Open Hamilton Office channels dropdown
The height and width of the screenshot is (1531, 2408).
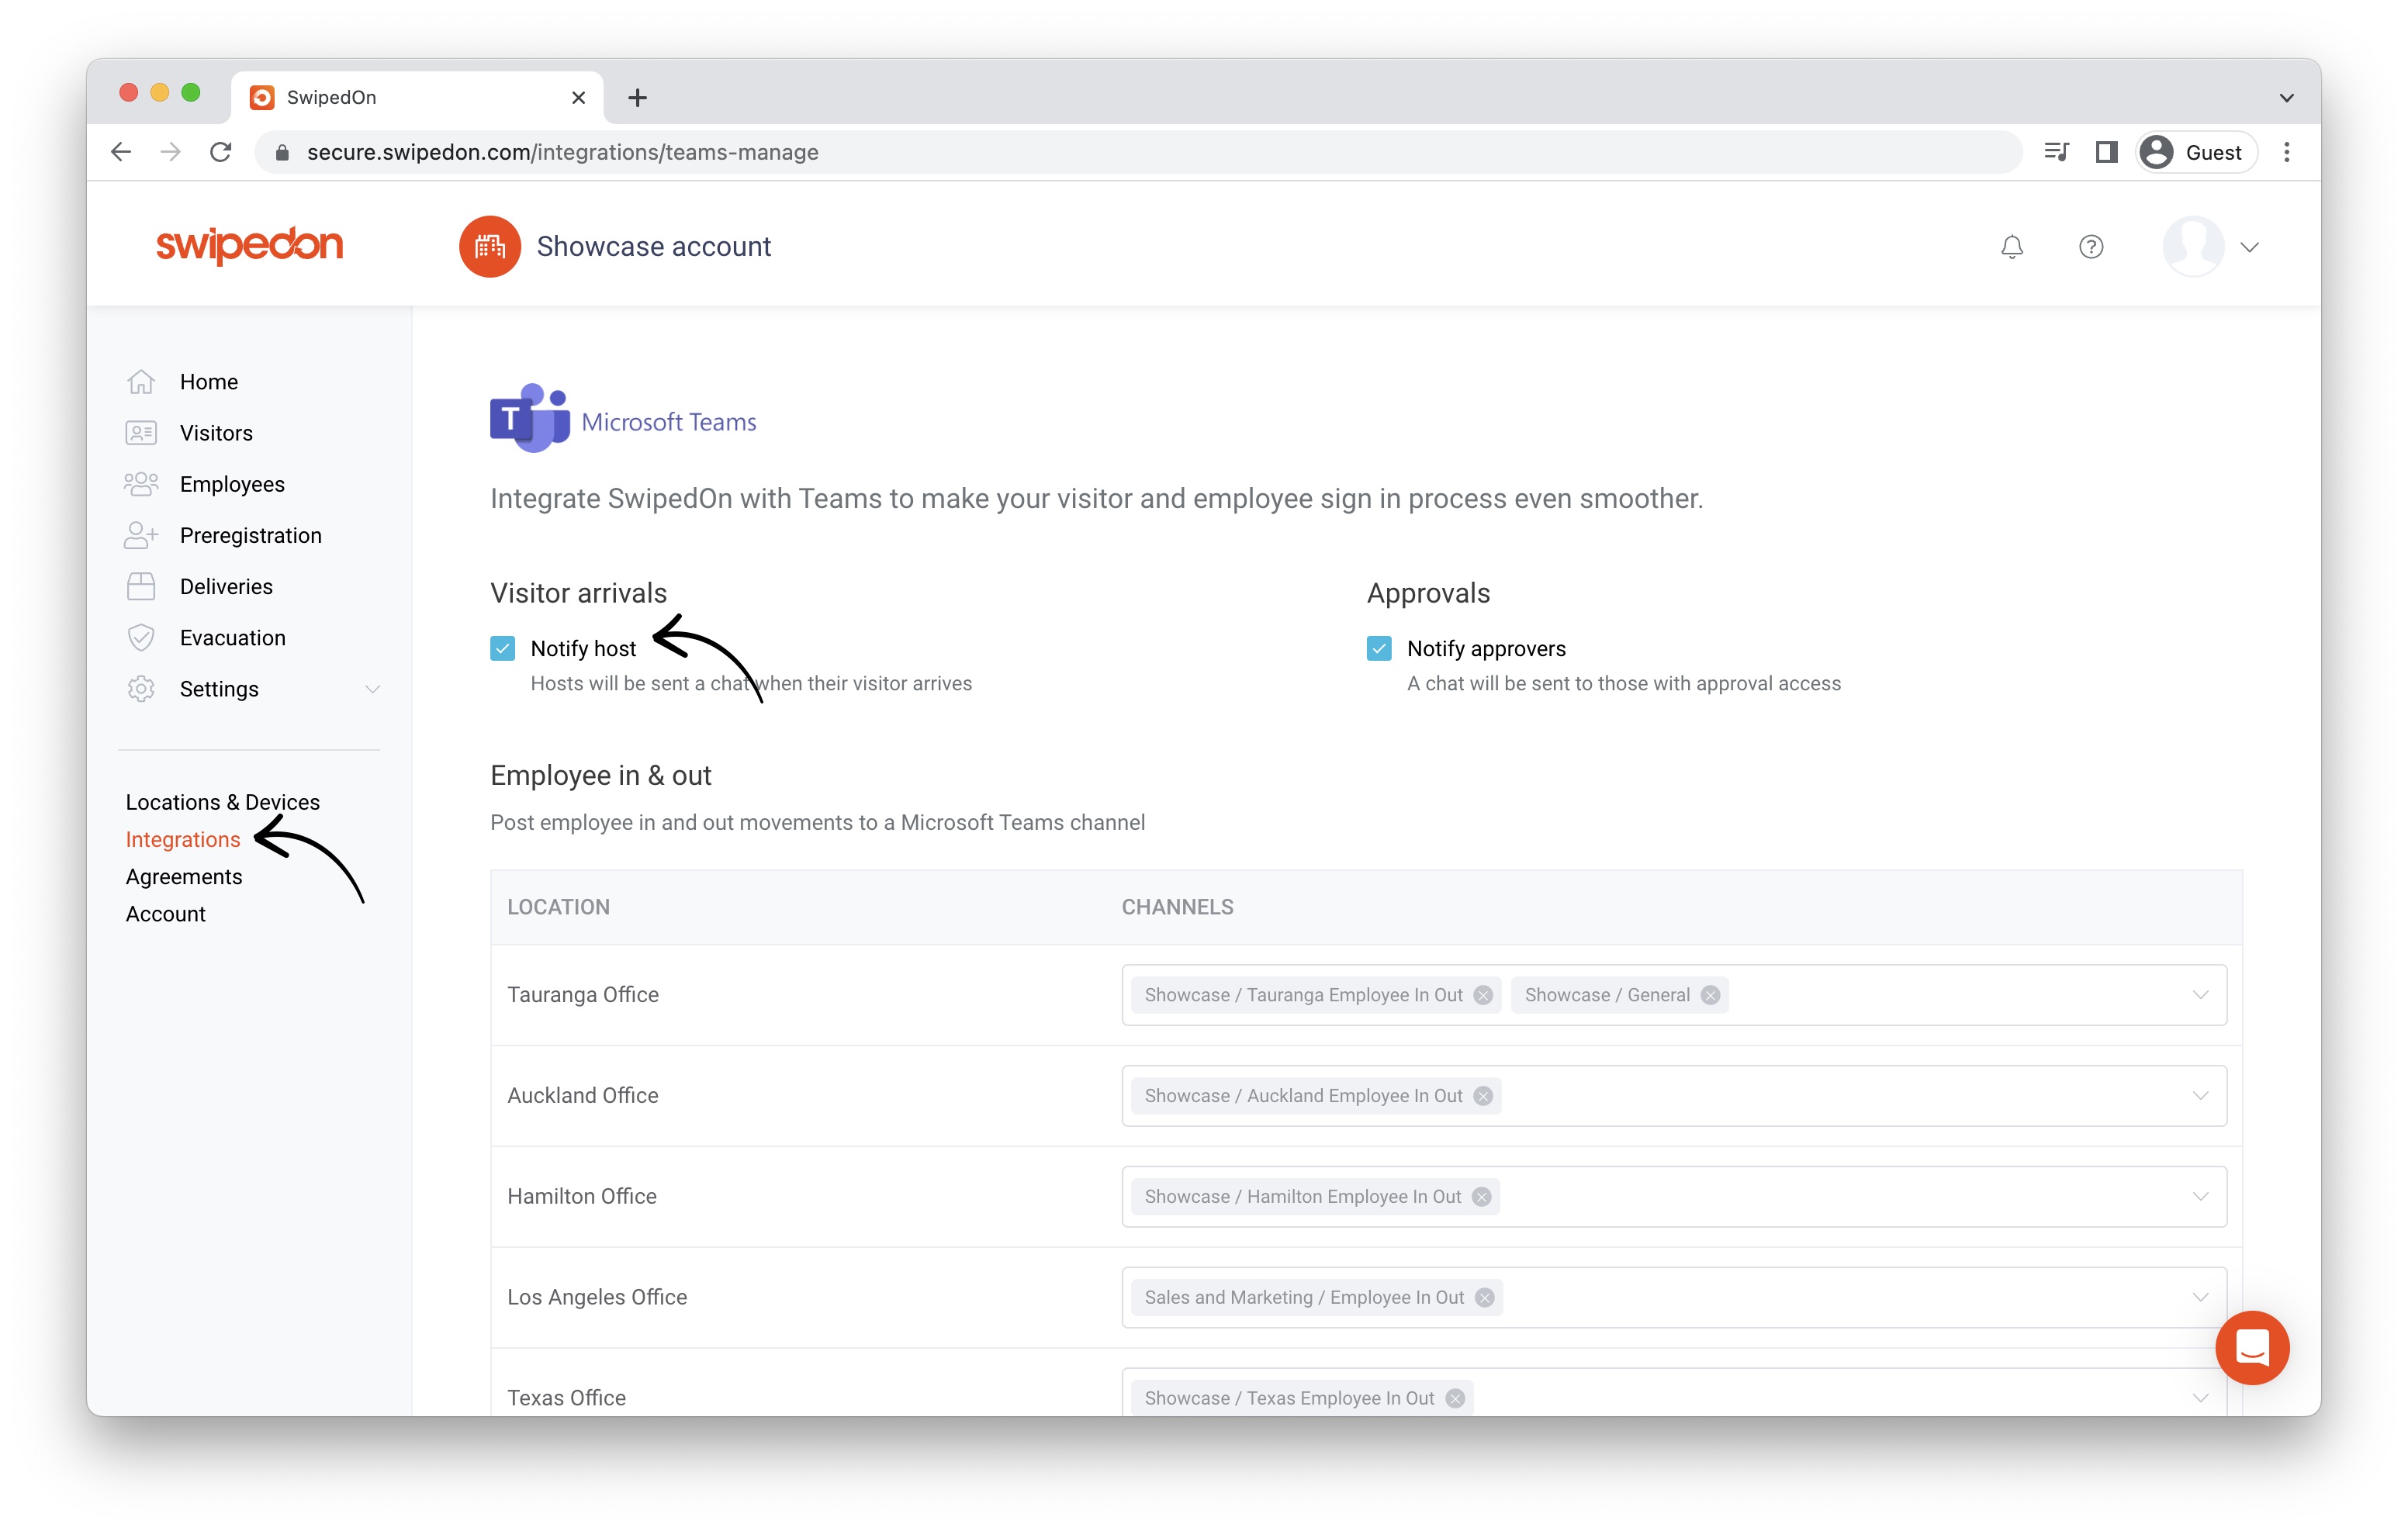tap(2200, 1197)
